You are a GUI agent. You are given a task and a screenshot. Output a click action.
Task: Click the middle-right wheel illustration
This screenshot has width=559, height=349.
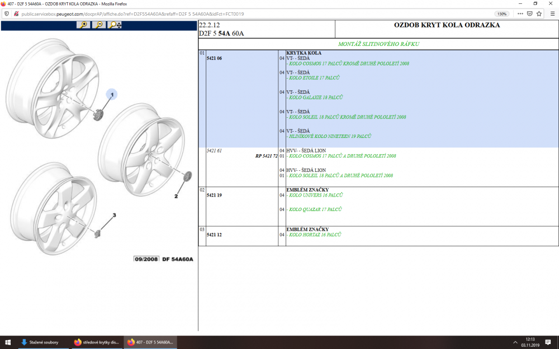pyautogui.click(x=141, y=150)
